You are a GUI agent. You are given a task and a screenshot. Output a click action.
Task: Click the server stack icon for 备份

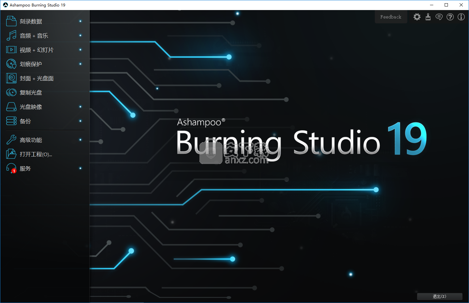pos(11,121)
